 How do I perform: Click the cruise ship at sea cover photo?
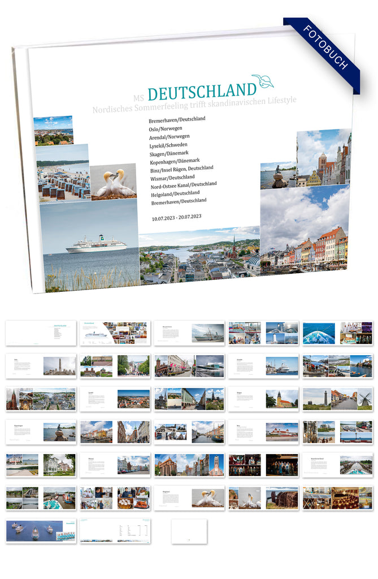(90, 247)
